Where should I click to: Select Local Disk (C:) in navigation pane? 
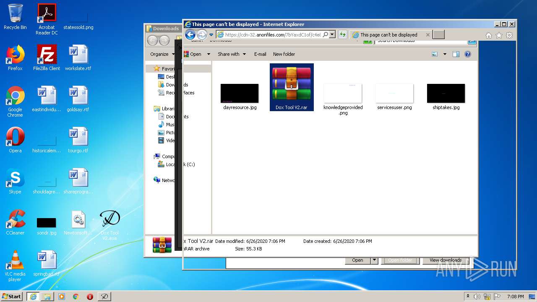click(176, 164)
